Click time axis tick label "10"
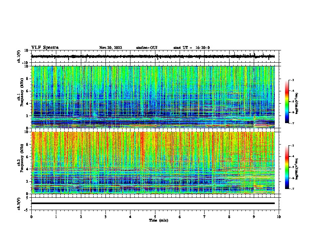The image size is (314, 243). pyautogui.click(x=279, y=217)
